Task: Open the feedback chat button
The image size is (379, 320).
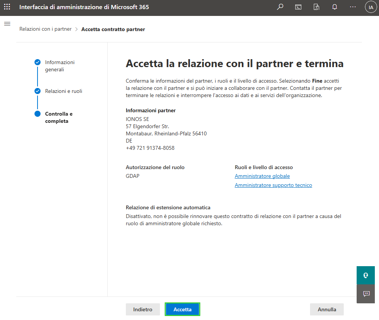Action: tap(366, 293)
